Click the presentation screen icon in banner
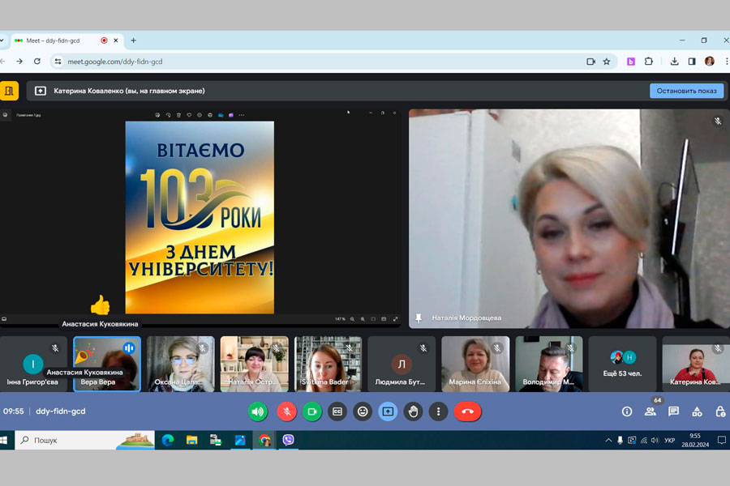The width and height of the screenshot is (730, 486). (x=41, y=91)
